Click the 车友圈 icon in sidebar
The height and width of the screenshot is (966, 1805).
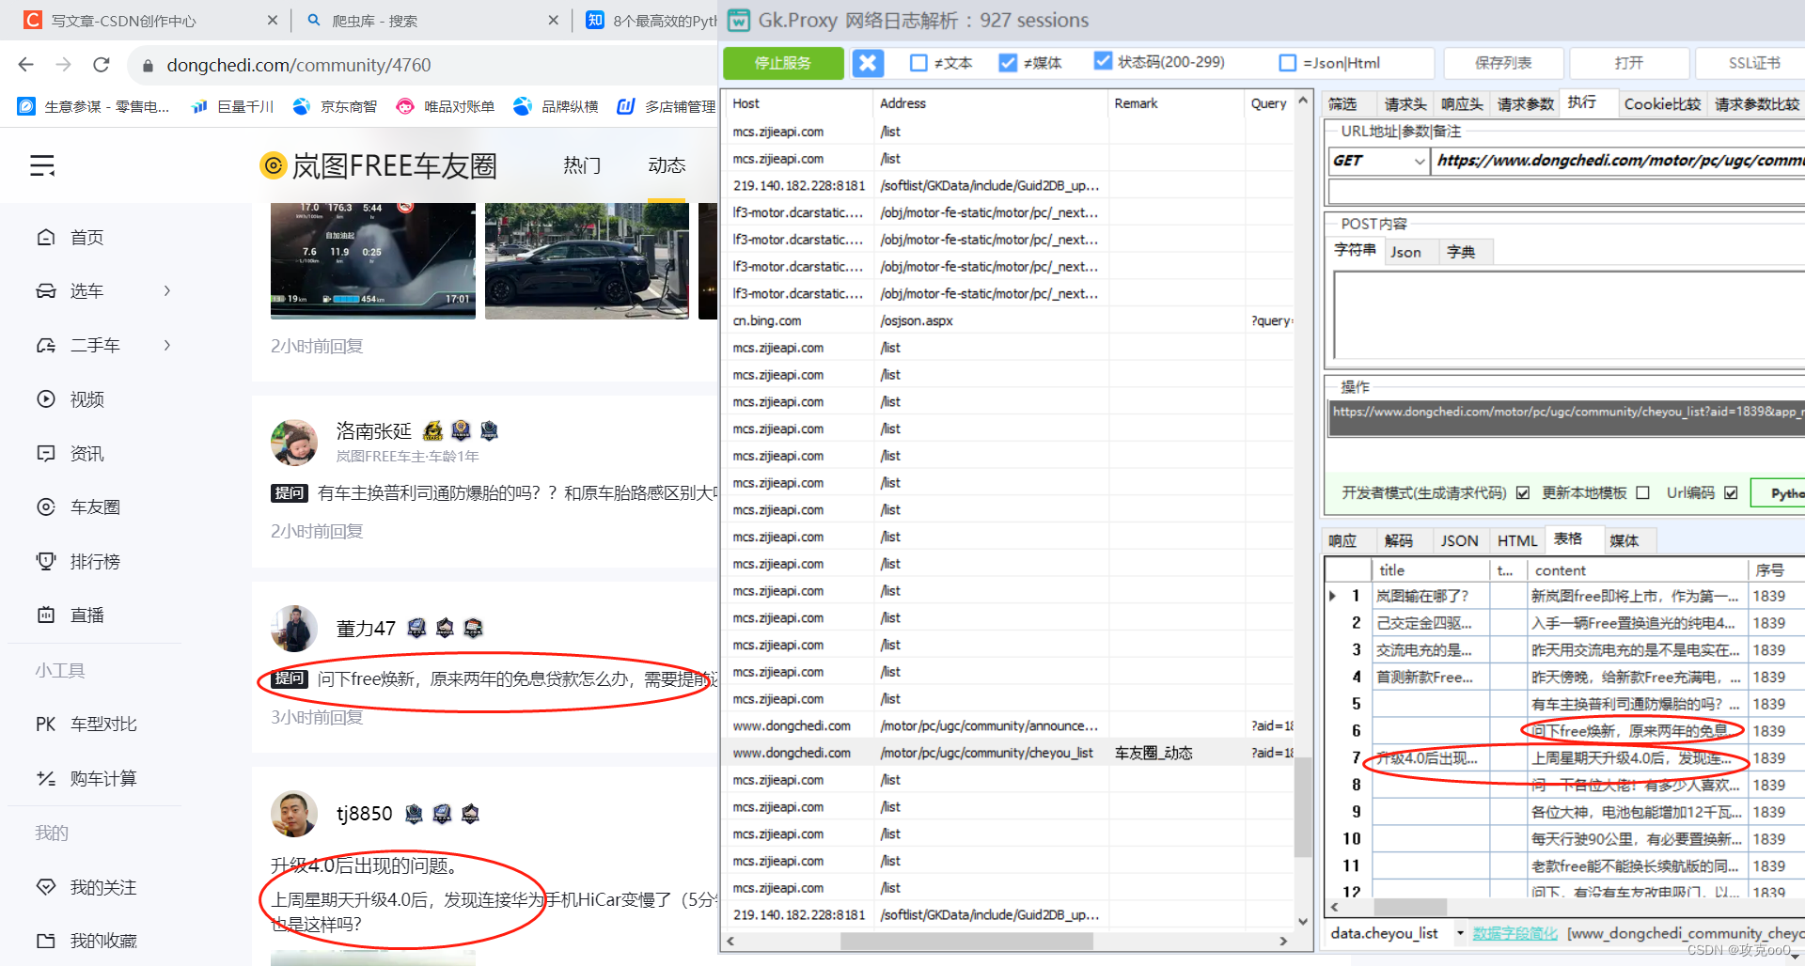pos(45,507)
